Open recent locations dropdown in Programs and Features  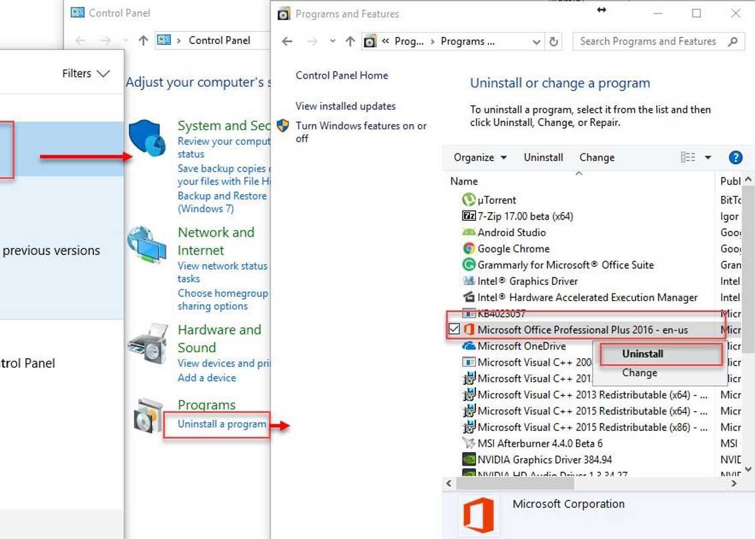click(x=332, y=41)
